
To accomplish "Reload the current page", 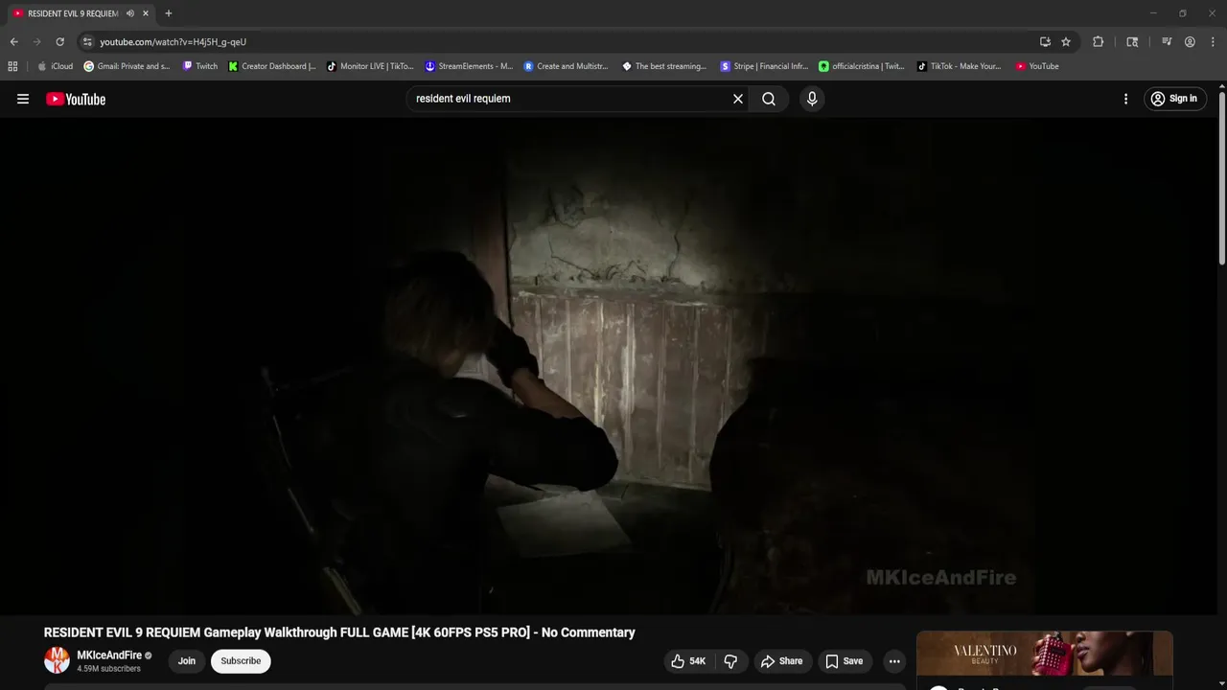I will click(59, 42).
